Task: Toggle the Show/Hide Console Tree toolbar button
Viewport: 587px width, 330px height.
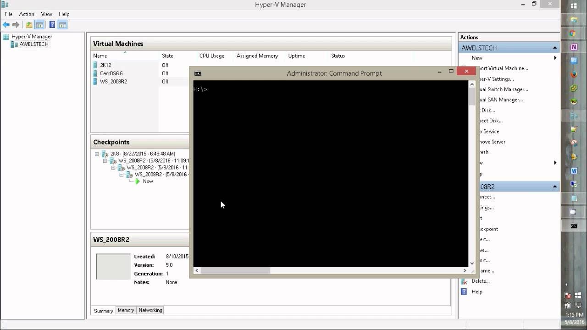Action: [39, 25]
